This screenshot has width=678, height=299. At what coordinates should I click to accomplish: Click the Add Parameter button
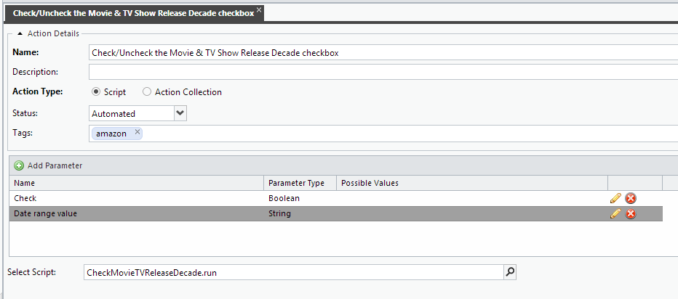point(55,165)
